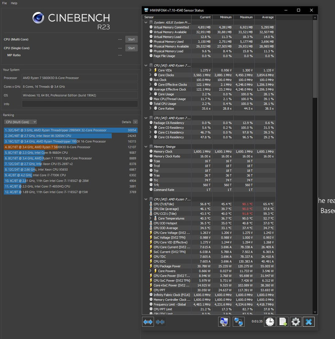This screenshot has height=339, width=335.
Task: Select the Core i7-7700K ranking row
Action: click(70, 175)
